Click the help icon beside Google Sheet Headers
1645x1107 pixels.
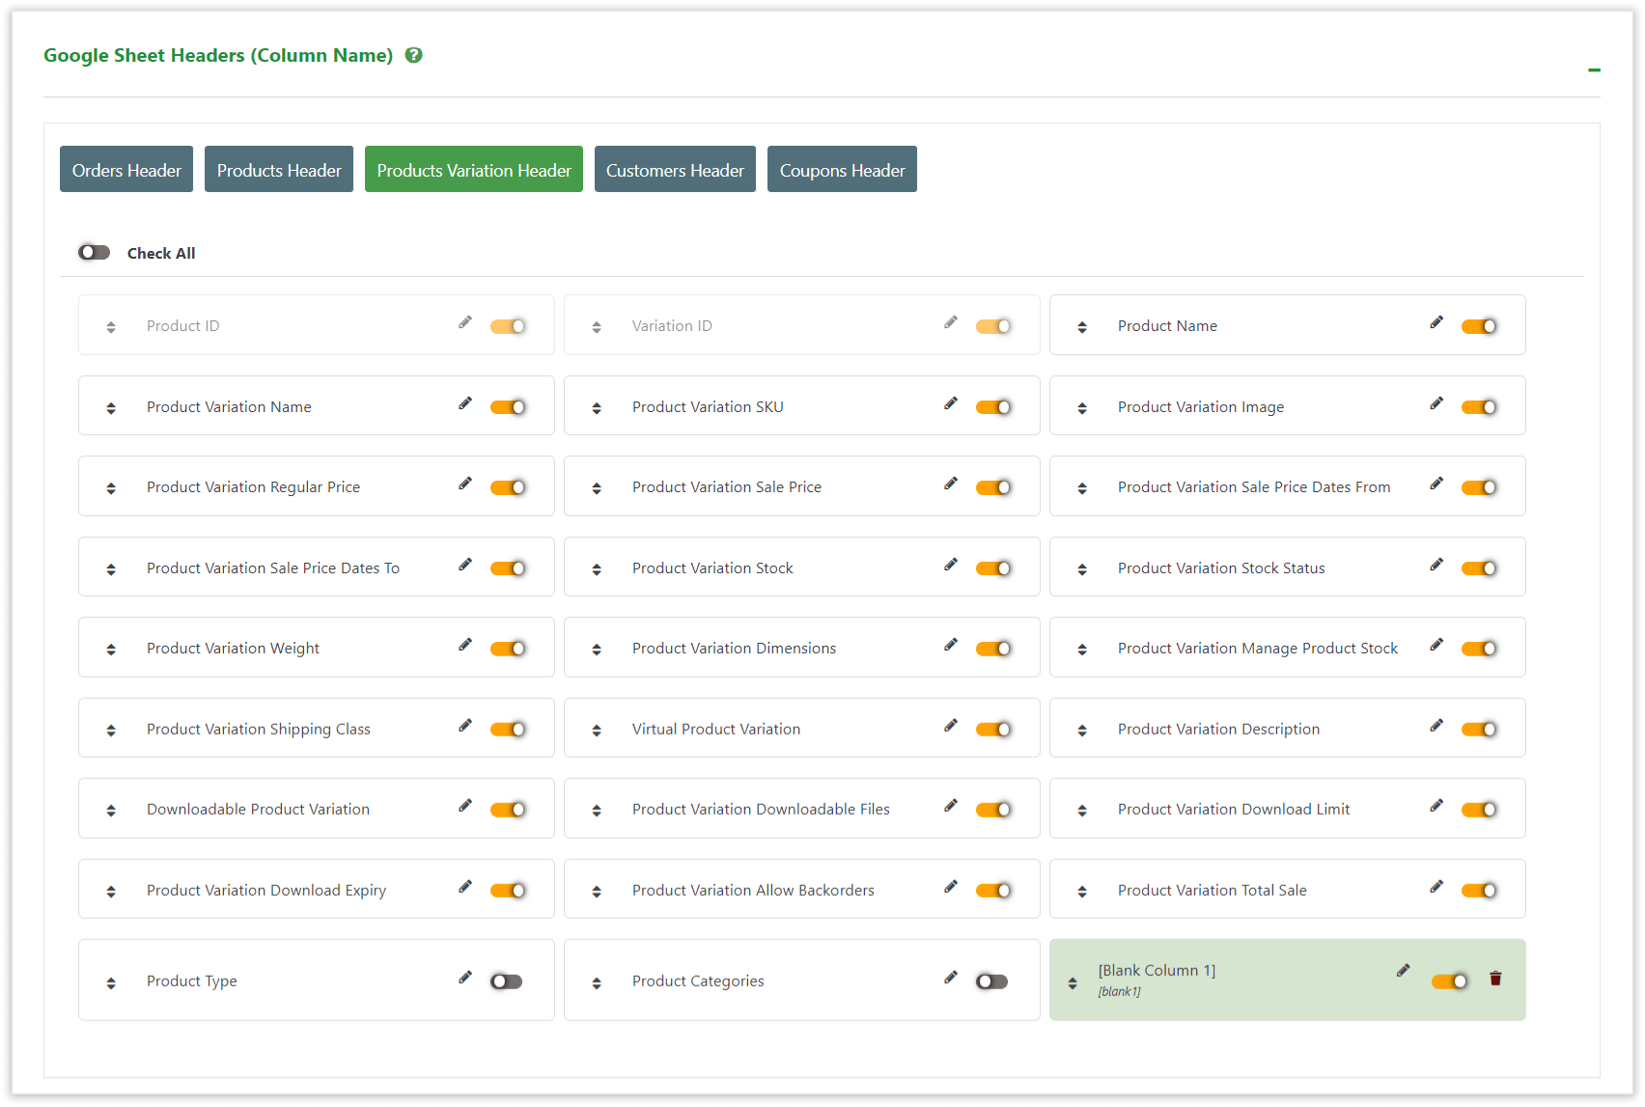coord(413,55)
